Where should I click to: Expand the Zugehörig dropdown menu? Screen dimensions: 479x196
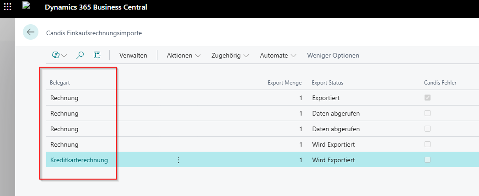coord(230,55)
